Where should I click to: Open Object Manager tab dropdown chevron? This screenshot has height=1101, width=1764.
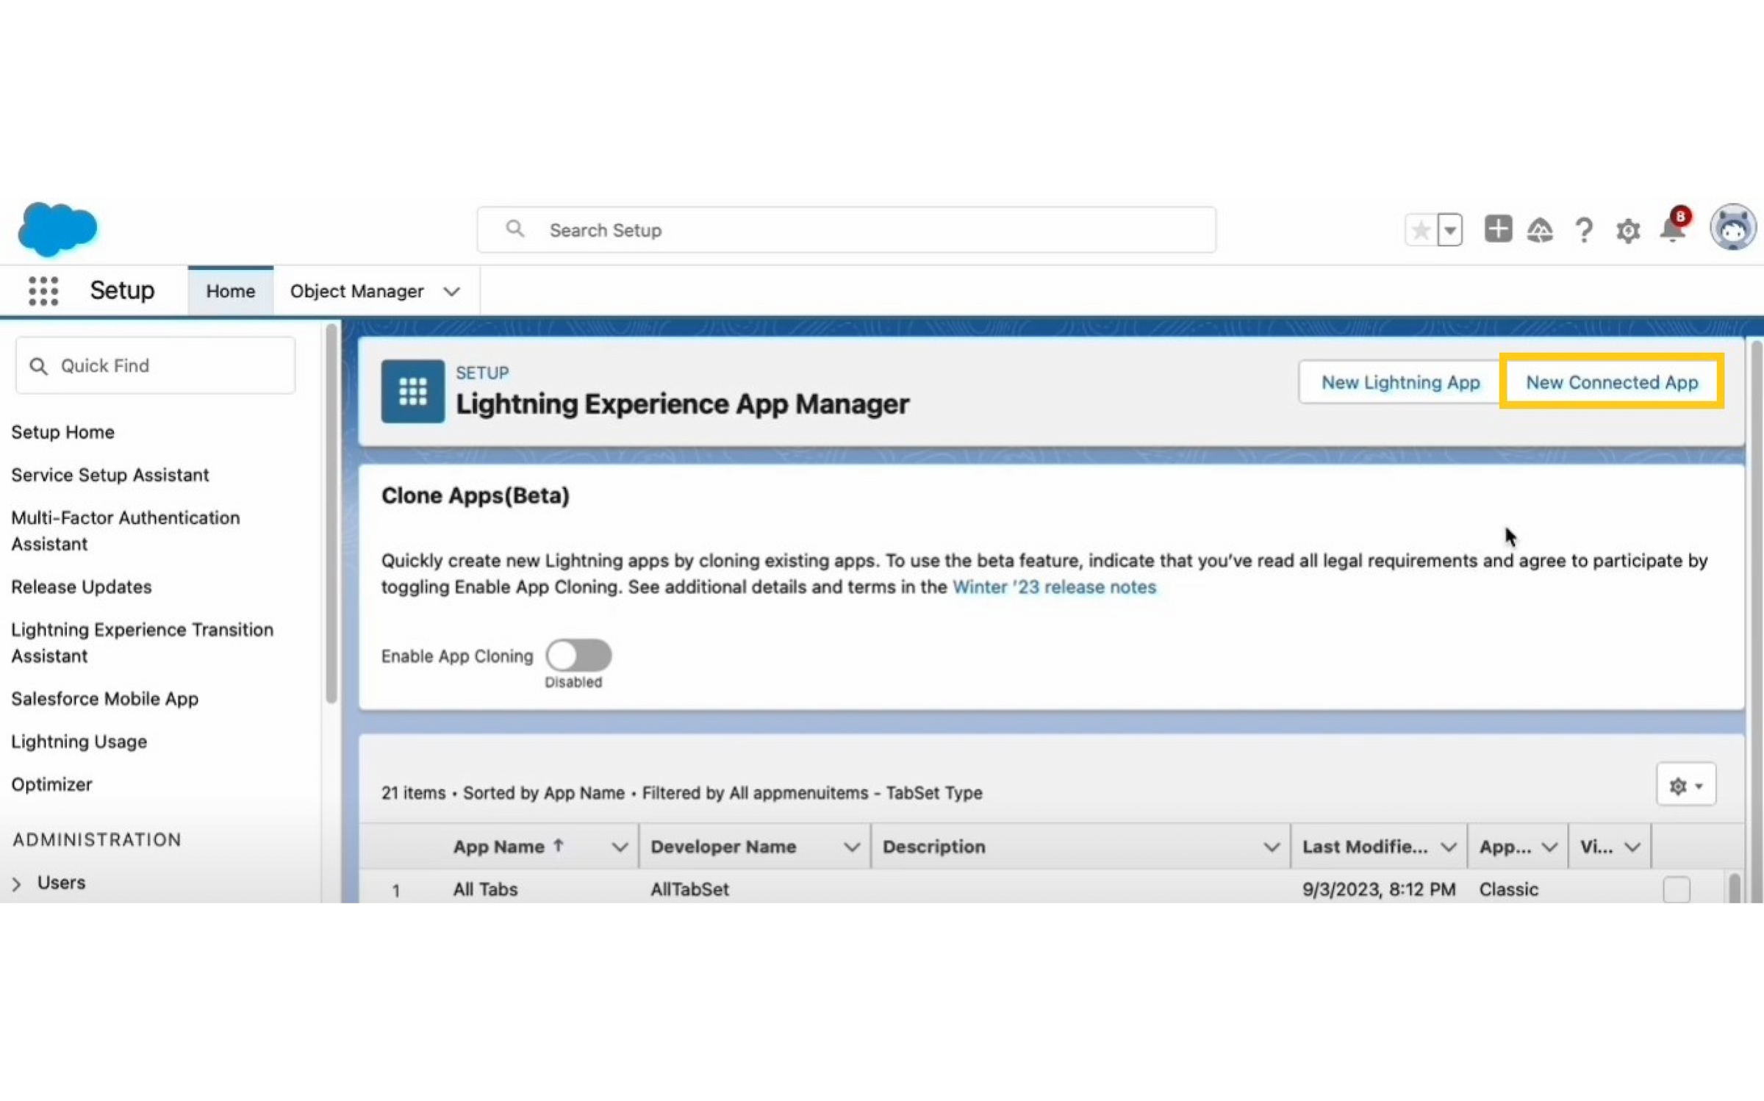click(x=452, y=292)
